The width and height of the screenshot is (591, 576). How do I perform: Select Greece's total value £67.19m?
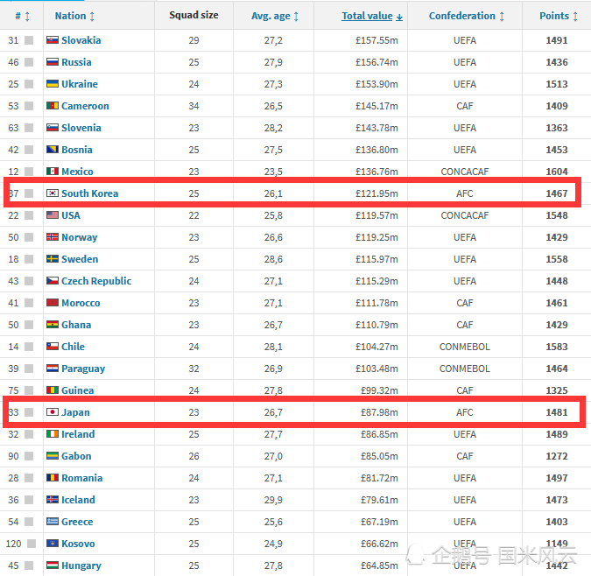pos(379,522)
